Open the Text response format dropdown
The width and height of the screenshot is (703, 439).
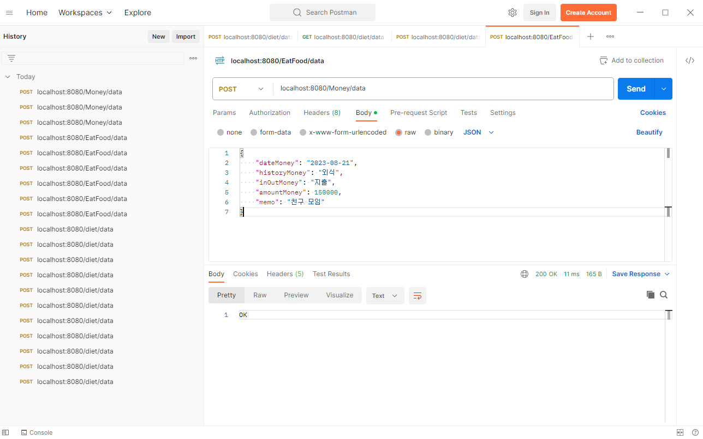click(385, 296)
